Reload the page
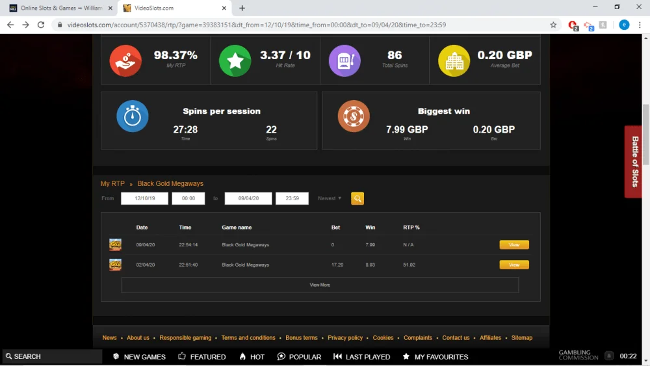This screenshot has width=650, height=366. [40, 25]
